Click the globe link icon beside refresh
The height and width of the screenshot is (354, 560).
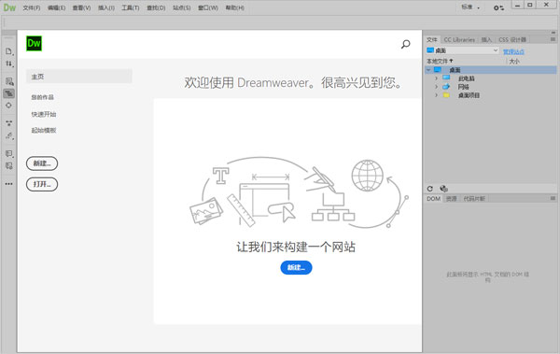443,189
